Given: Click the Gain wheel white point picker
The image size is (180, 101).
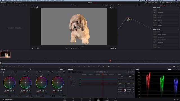Looking at the screenshot, I should (36, 75).
